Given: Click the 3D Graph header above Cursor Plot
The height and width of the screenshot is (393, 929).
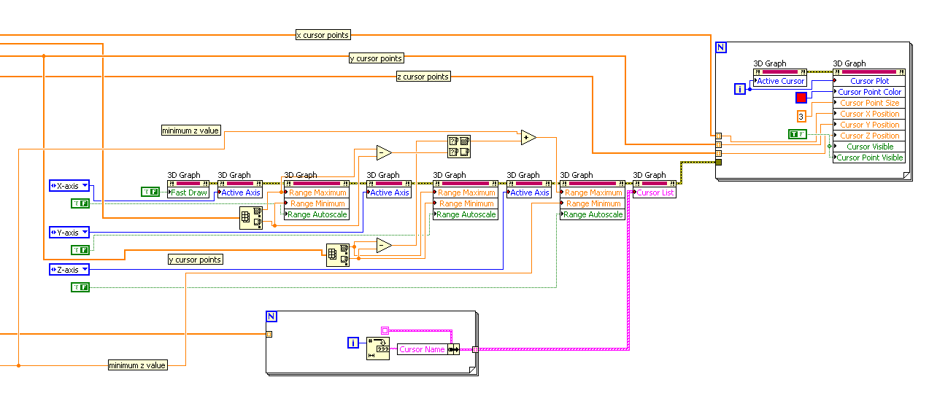Looking at the screenshot, I should tap(869, 71).
